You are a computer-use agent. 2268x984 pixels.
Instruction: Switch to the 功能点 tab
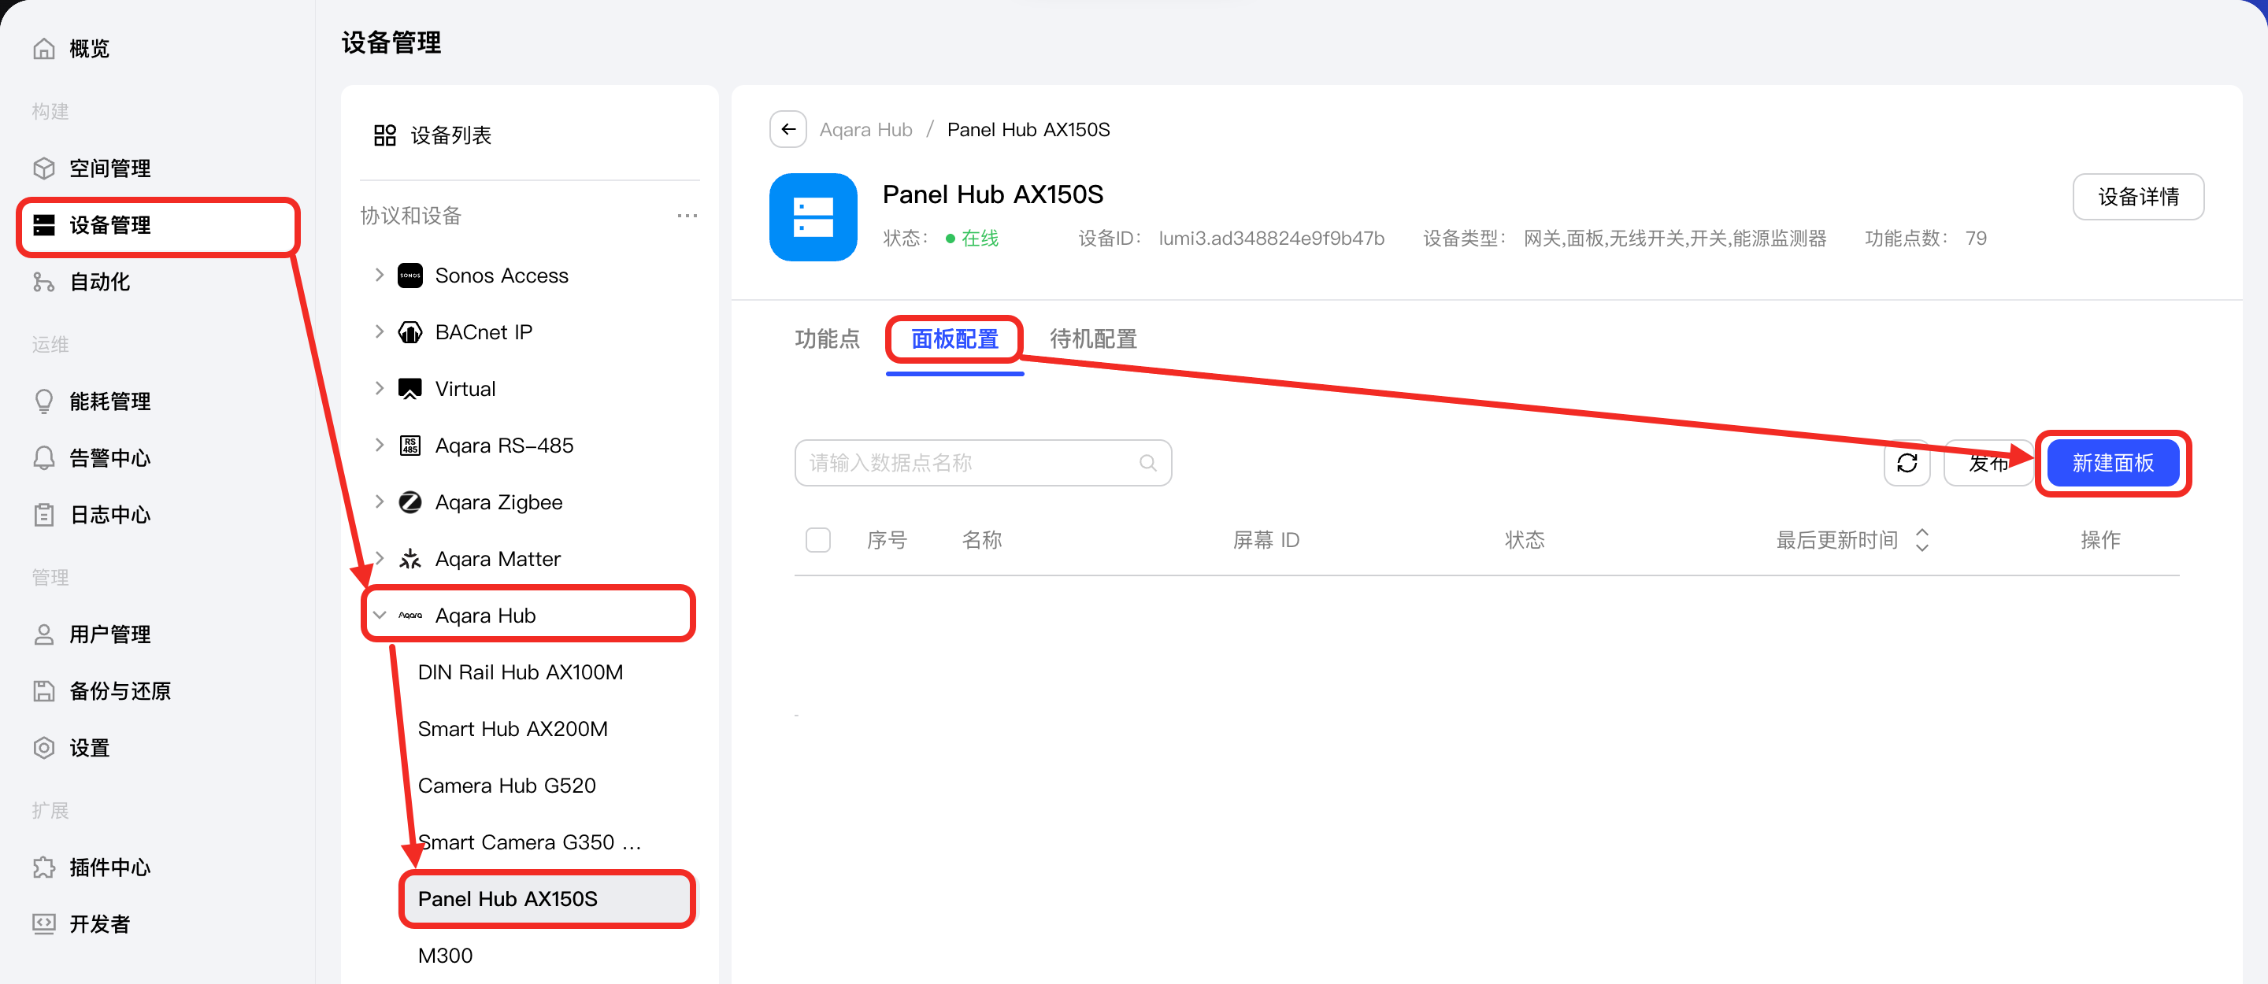[827, 338]
